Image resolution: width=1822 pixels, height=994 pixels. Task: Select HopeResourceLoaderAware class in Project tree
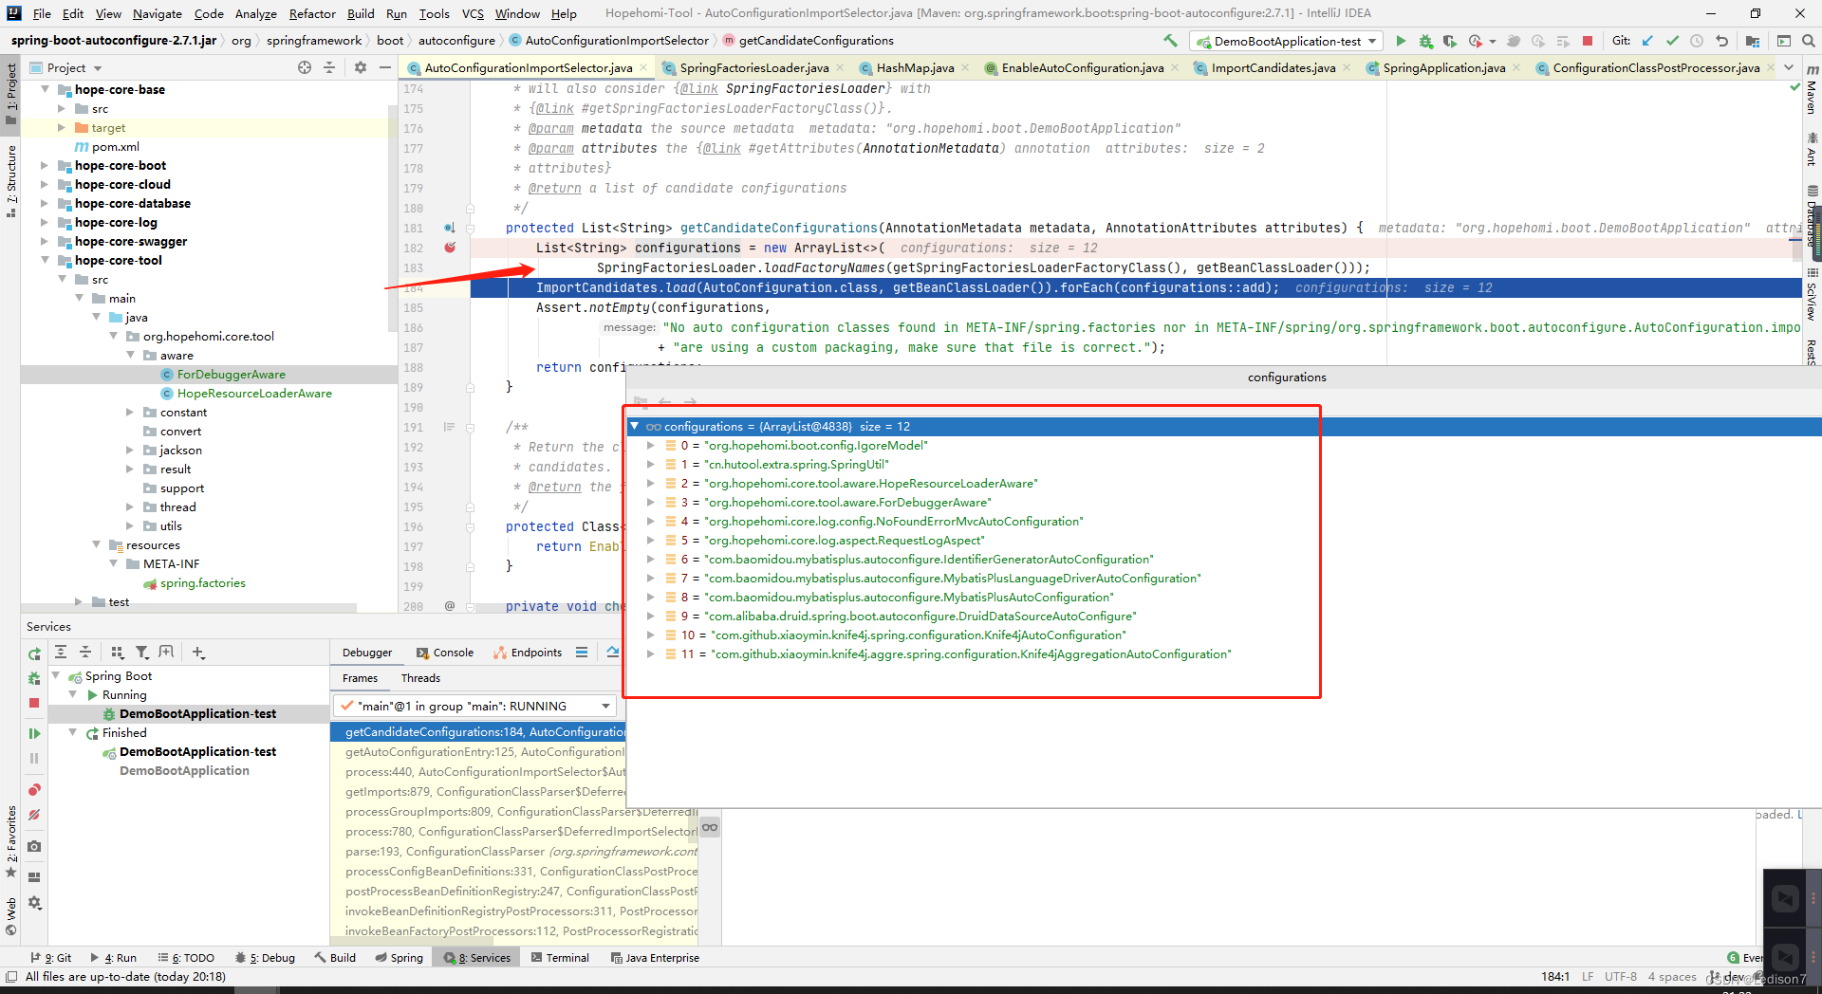click(254, 394)
